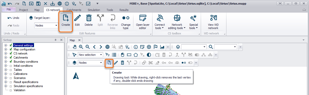309x95 pixels.
Task: Click quick access globe icon
Action: pyautogui.click(x=59, y=4)
